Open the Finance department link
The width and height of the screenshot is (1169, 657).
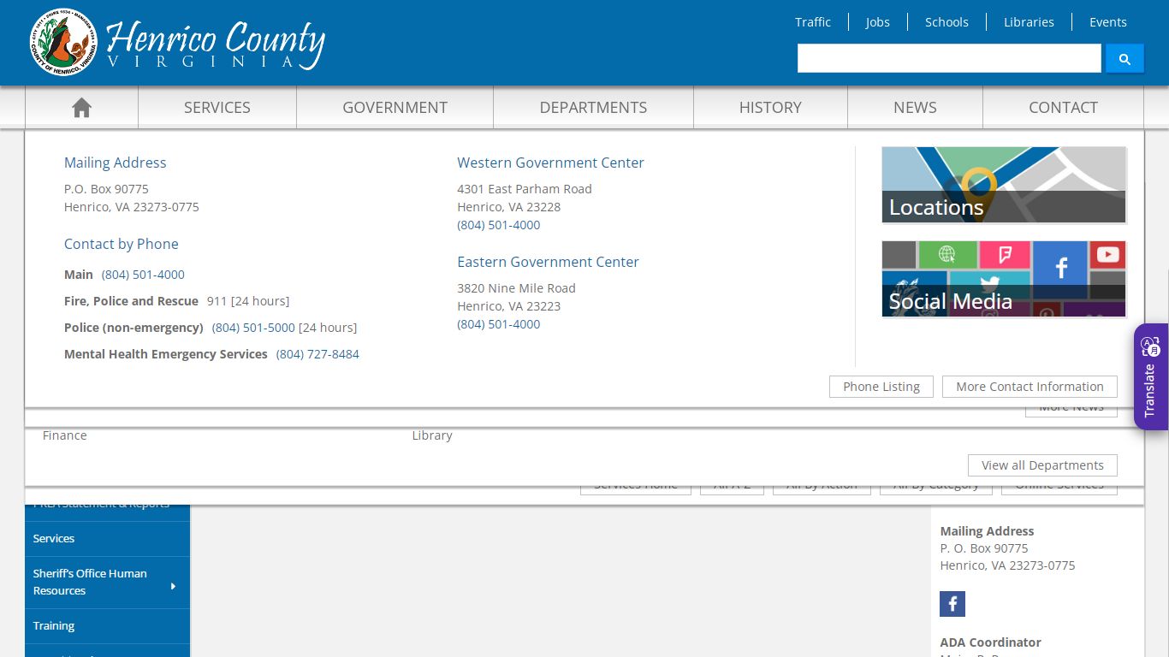pyautogui.click(x=65, y=435)
